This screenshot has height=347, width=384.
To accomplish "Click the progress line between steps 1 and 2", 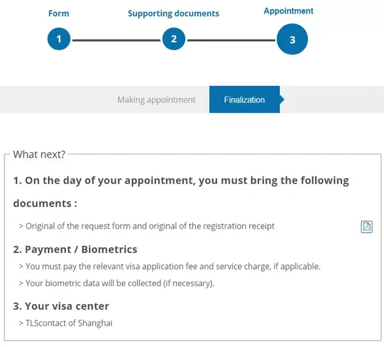I will click(116, 40).
